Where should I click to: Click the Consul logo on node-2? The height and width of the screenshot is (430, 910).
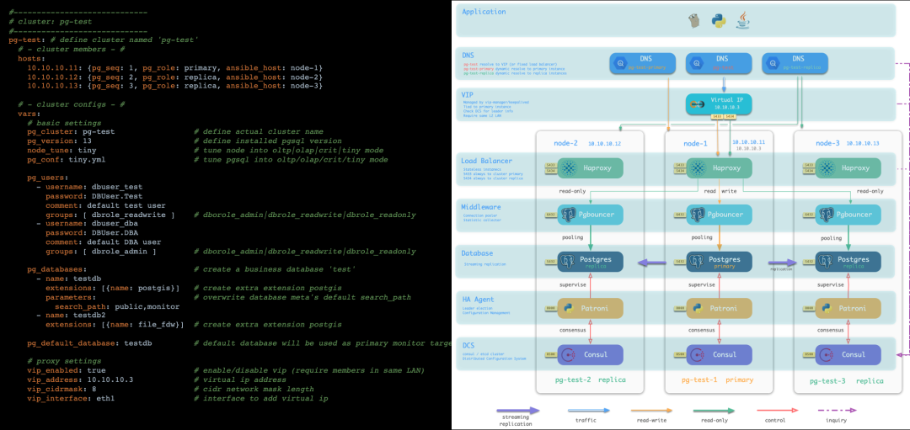567,354
